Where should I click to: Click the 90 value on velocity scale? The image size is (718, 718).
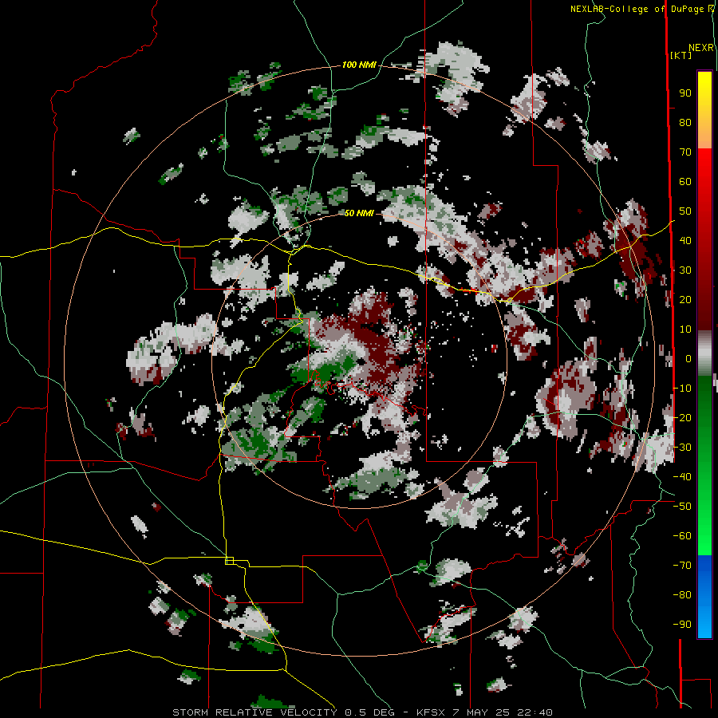pyautogui.click(x=685, y=93)
